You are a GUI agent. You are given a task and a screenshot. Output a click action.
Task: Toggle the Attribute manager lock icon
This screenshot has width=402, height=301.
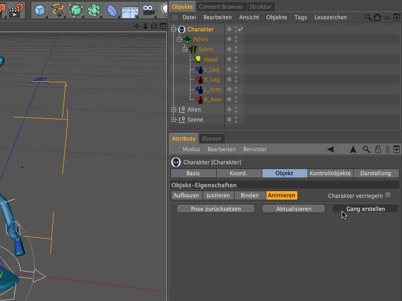(x=378, y=149)
